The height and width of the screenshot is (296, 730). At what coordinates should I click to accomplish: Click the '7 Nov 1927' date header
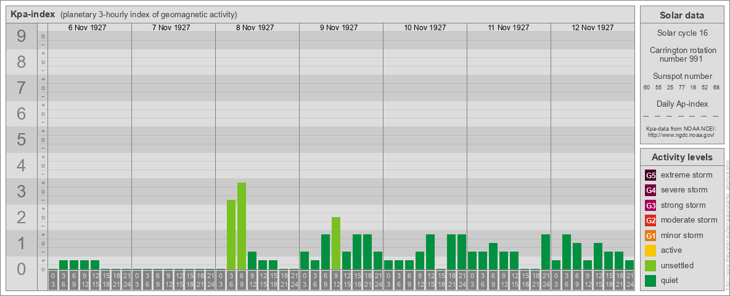171,28
